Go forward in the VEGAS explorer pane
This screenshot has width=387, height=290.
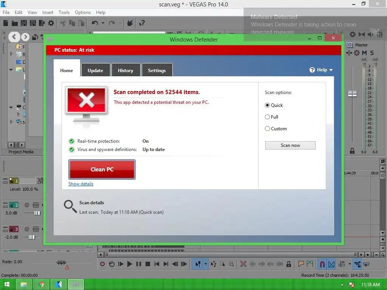pyautogui.click(x=25, y=37)
